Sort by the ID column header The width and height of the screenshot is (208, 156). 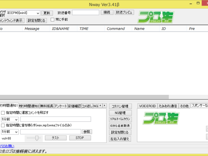(x=173, y=29)
